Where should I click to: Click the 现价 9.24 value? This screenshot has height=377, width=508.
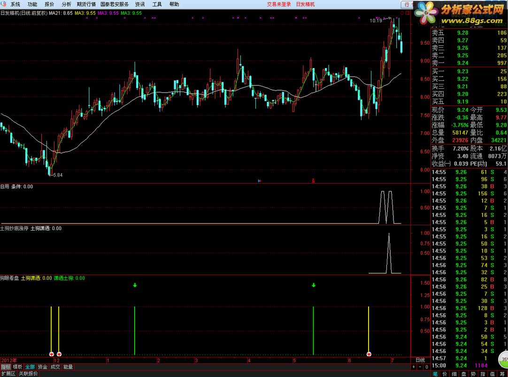(462, 110)
